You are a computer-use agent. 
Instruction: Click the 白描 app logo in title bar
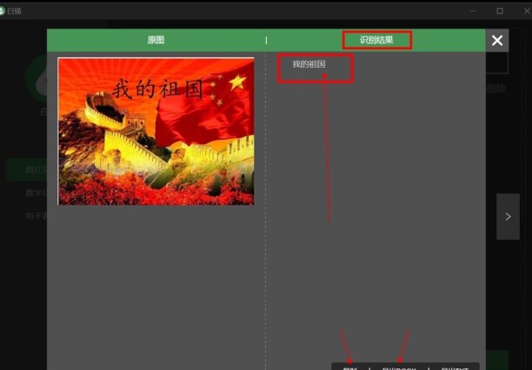click(2, 10)
